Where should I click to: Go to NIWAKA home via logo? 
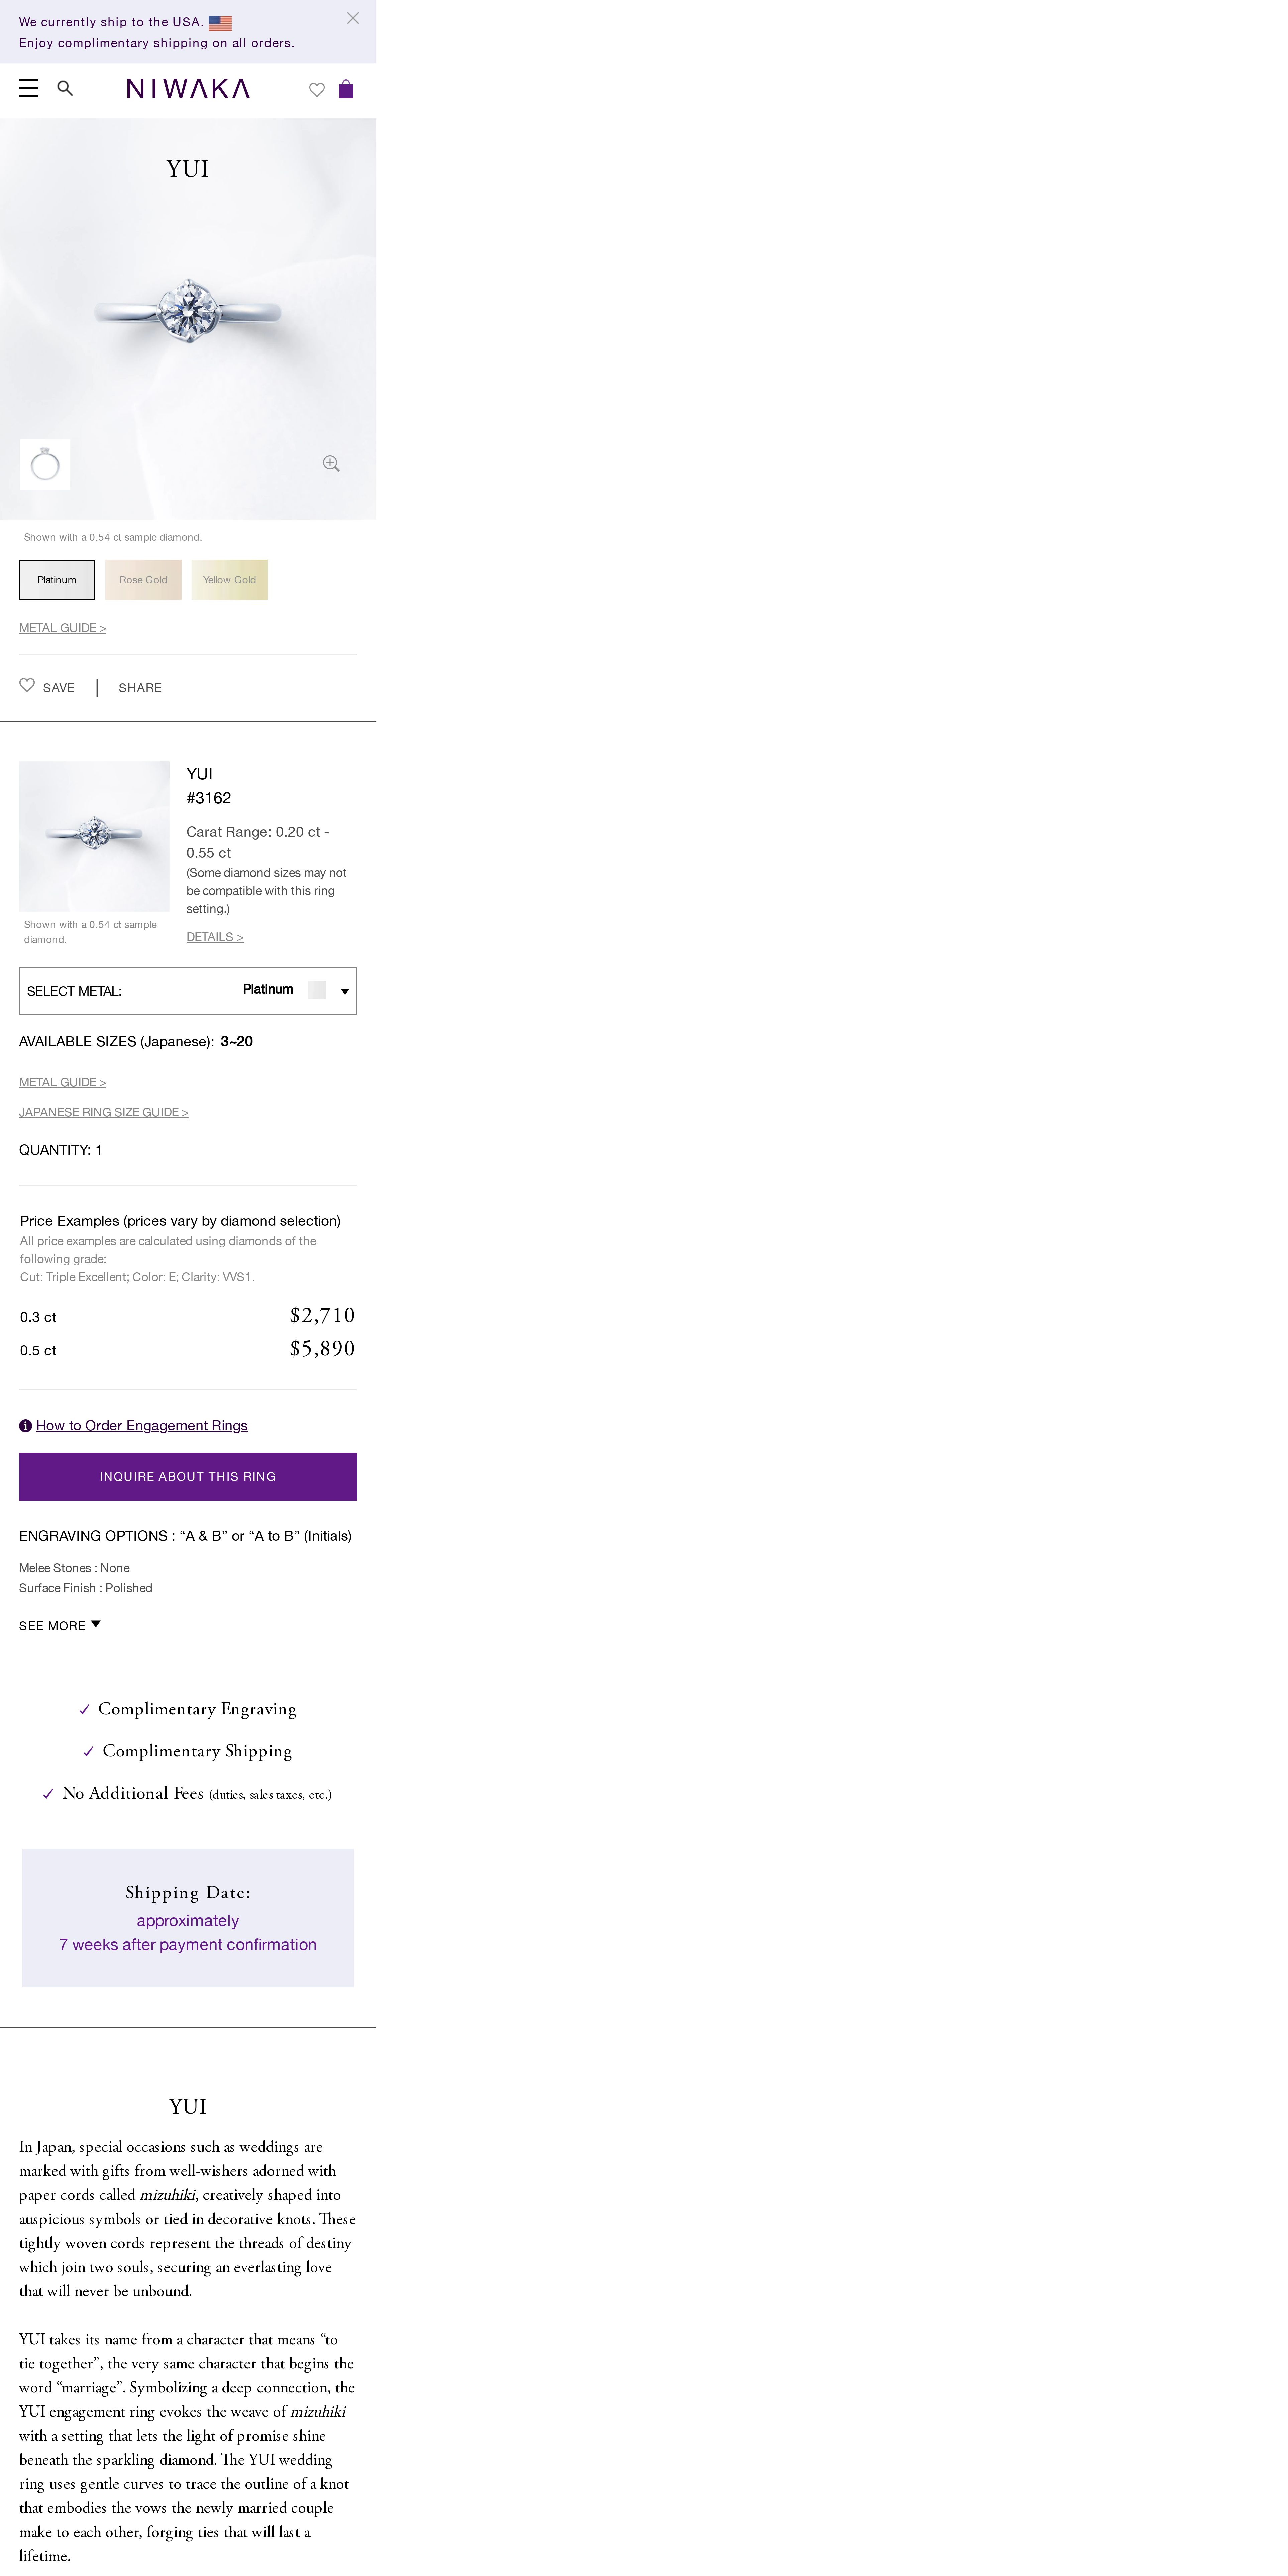coord(188,89)
